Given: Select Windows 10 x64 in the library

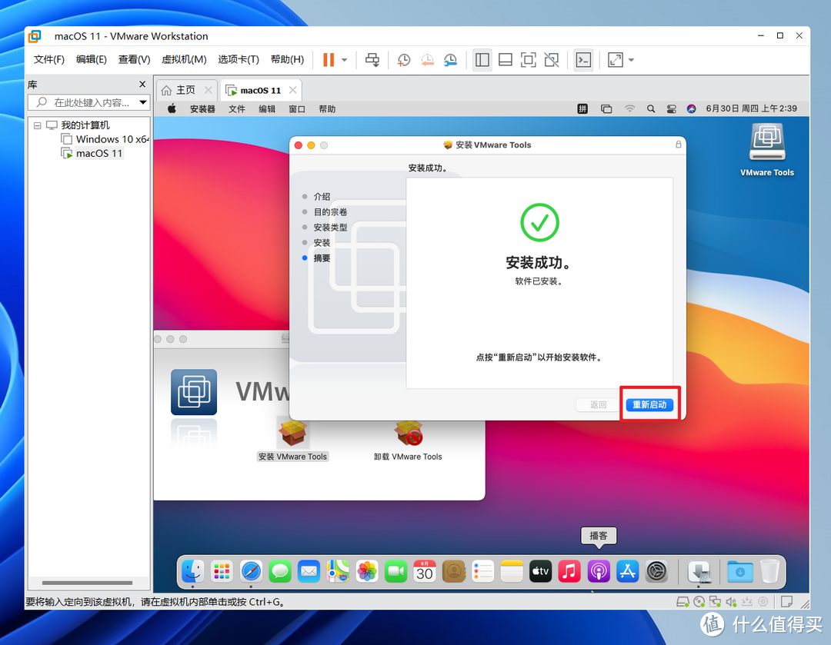Looking at the screenshot, I should tap(106, 139).
